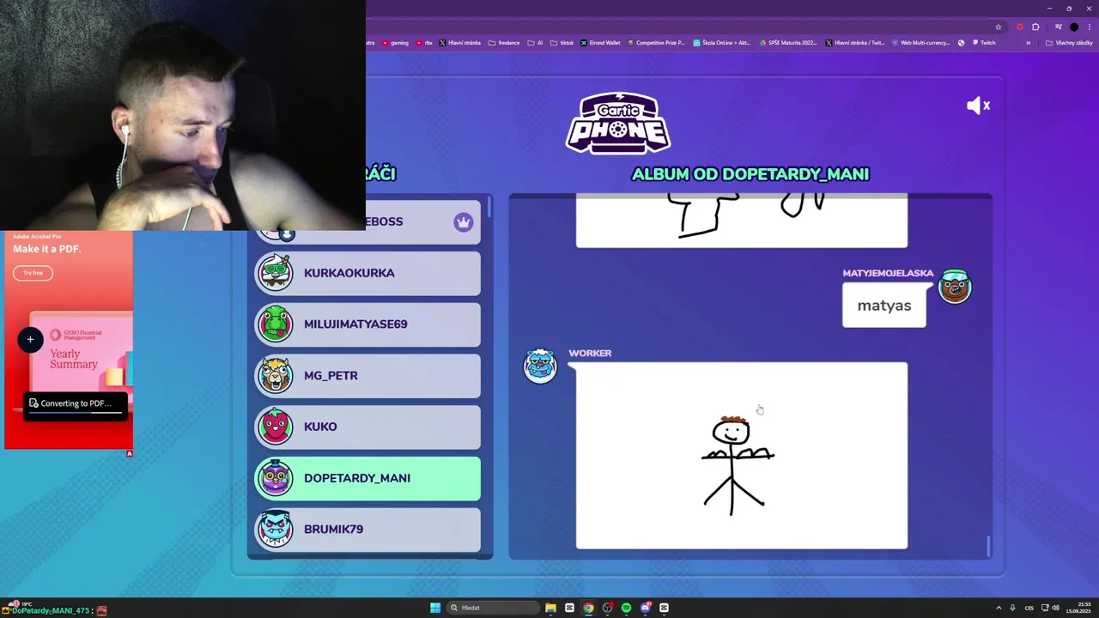This screenshot has width=1099, height=618.
Task: Open the Škola OnLine bookmark
Action: pos(722,43)
